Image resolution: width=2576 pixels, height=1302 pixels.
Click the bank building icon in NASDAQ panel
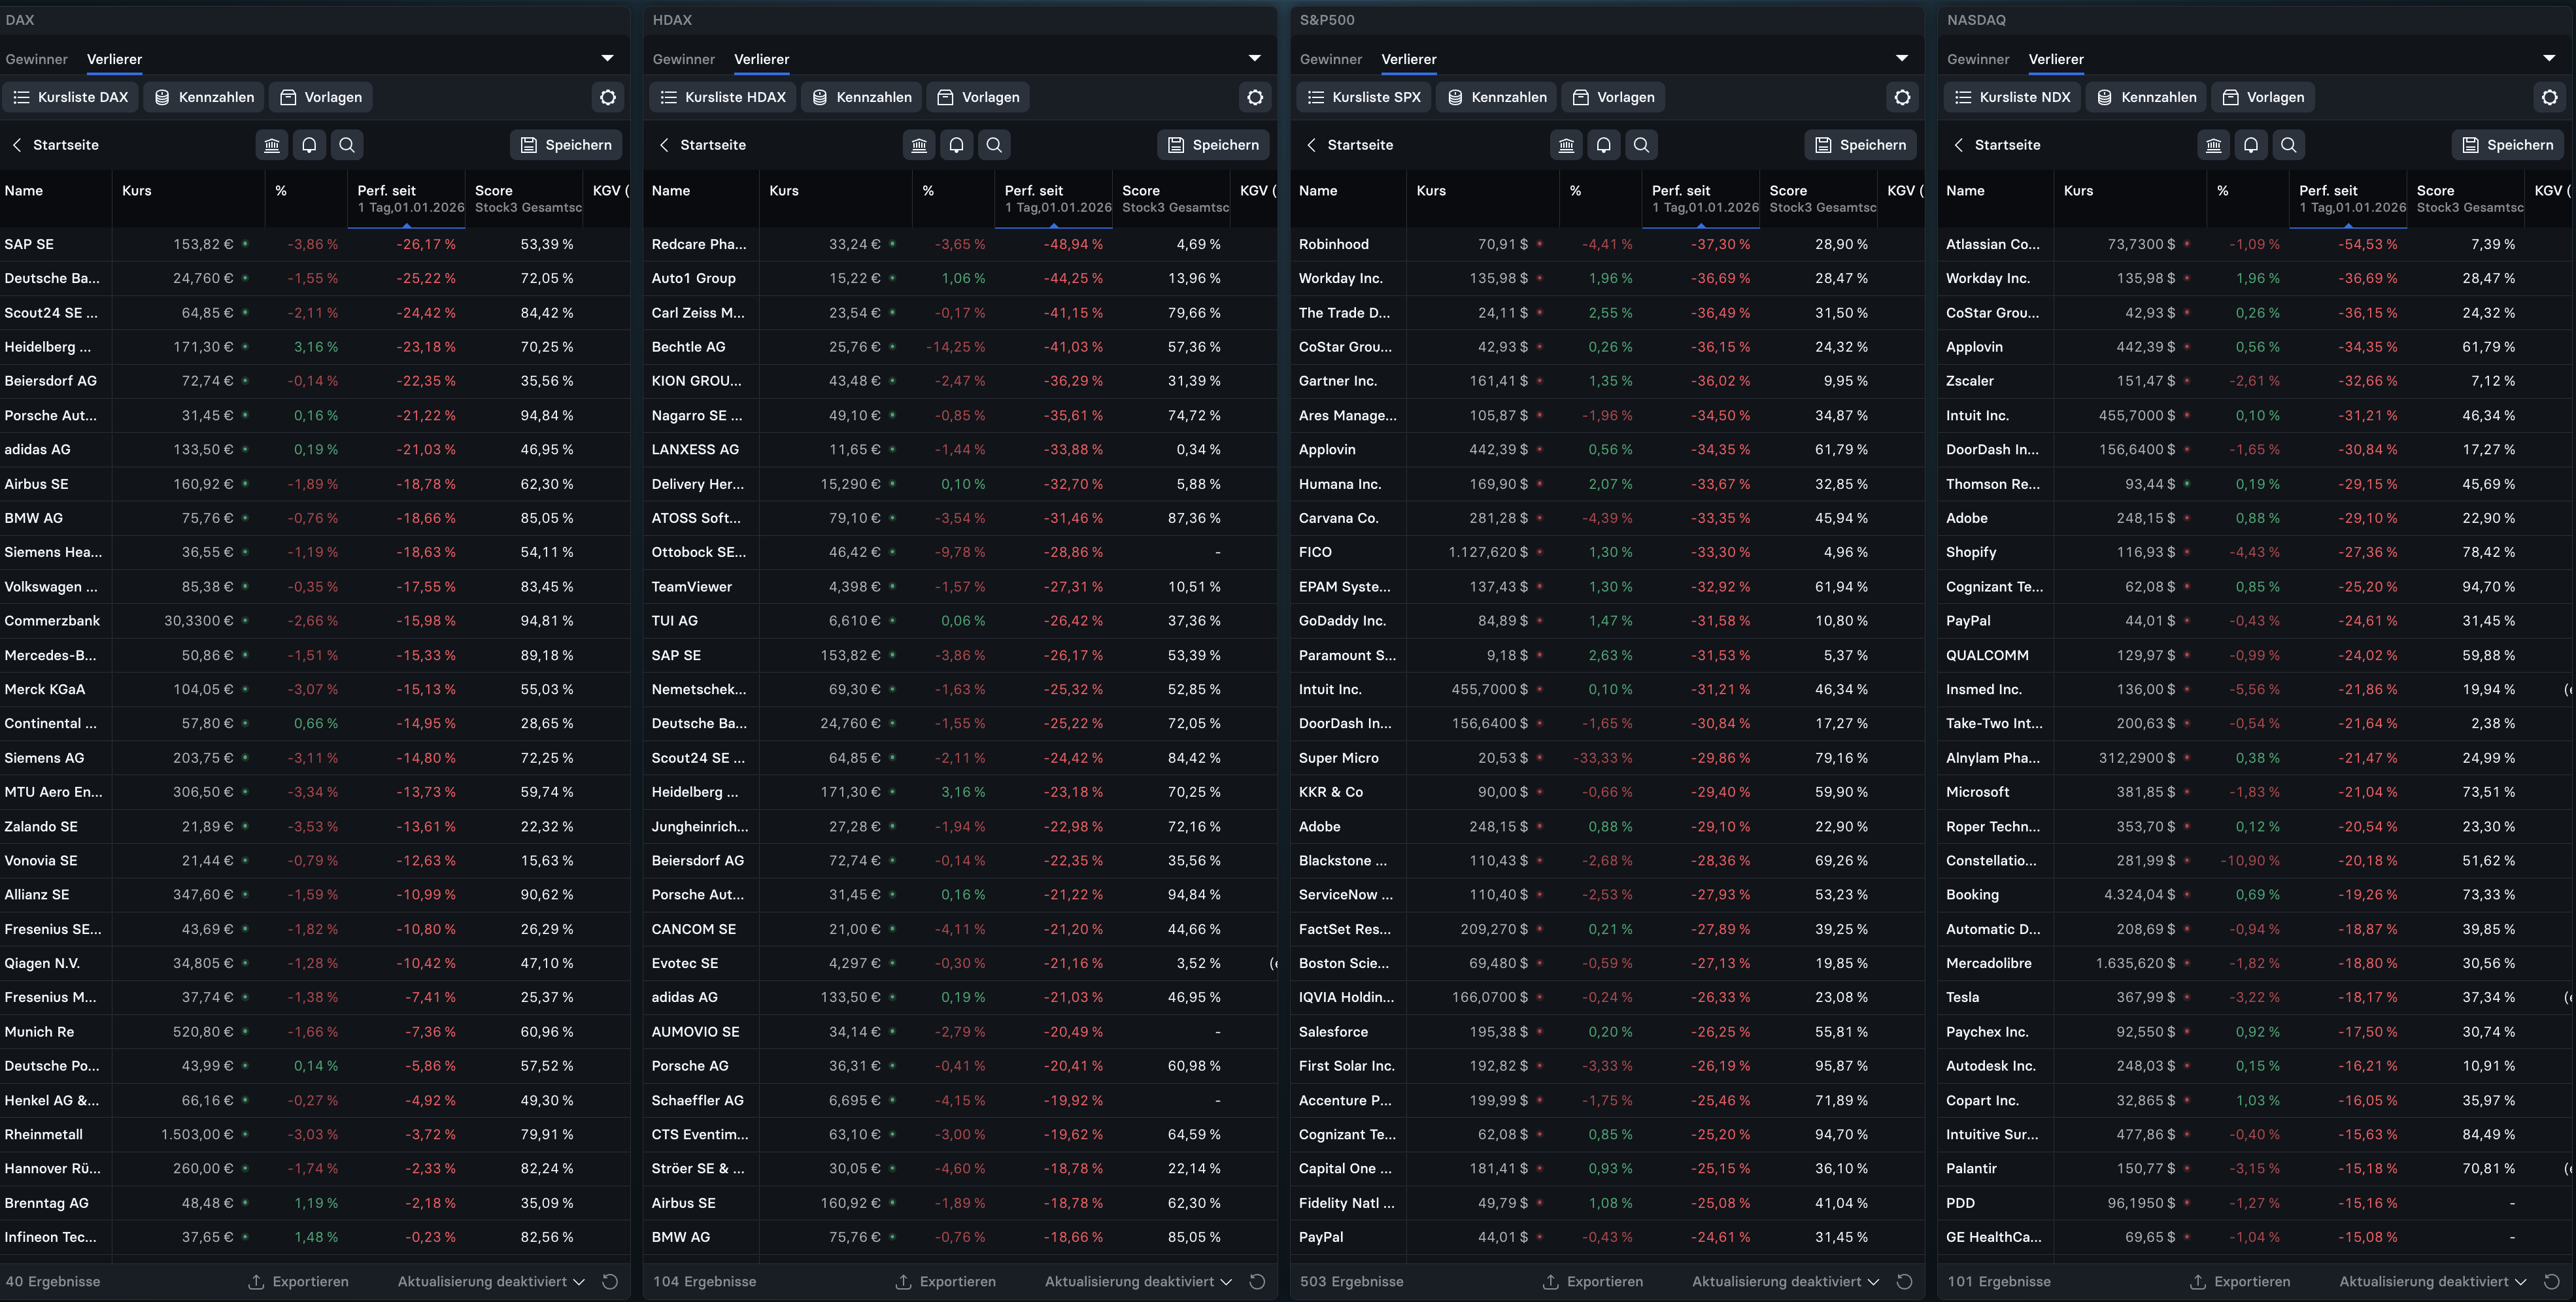click(2213, 145)
